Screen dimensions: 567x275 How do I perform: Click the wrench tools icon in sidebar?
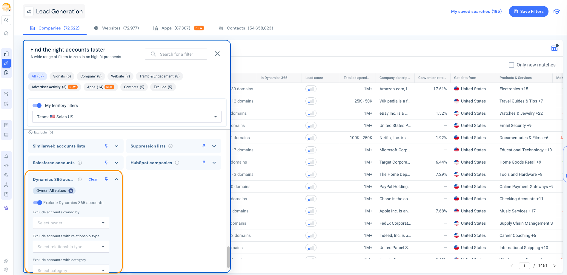pos(6,175)
